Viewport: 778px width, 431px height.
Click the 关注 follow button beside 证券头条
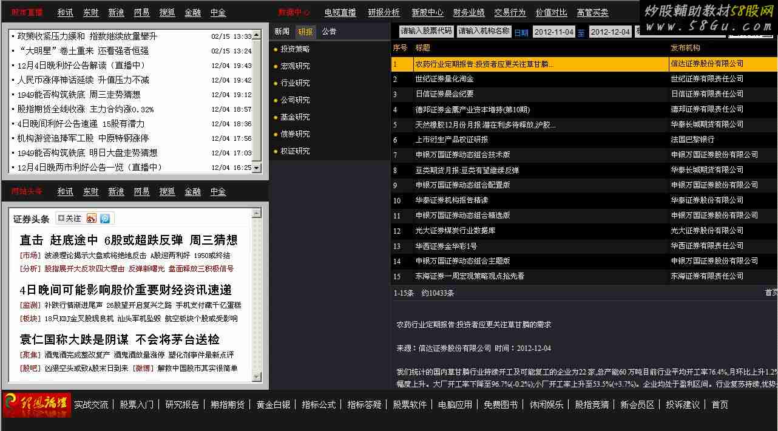tap(69, 219)
